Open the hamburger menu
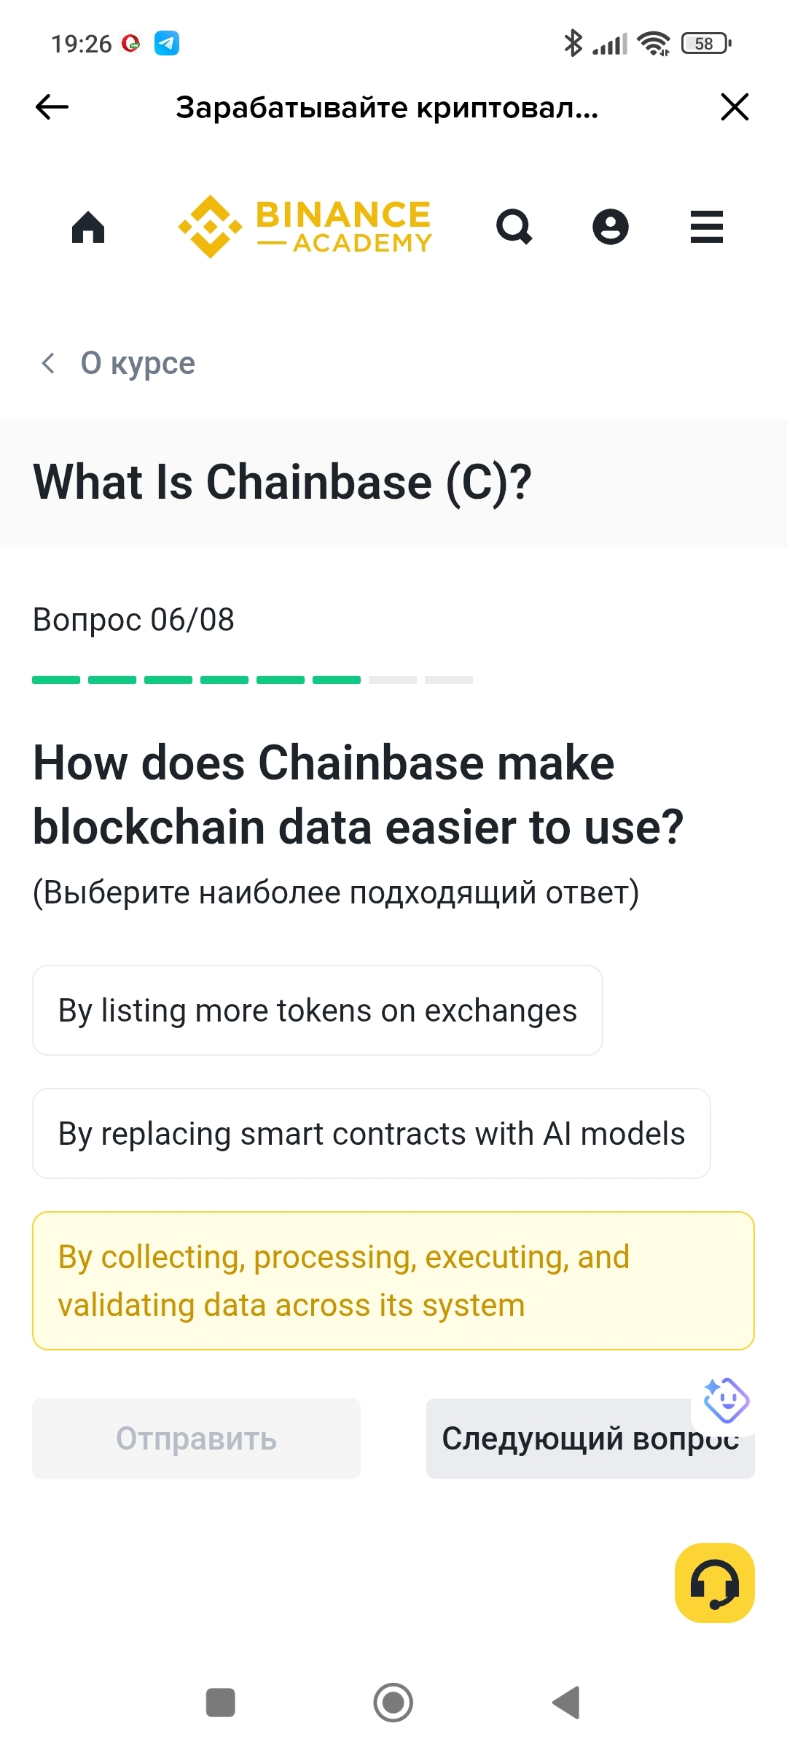This screenshot has width=787, height=1750. point(706,227)
